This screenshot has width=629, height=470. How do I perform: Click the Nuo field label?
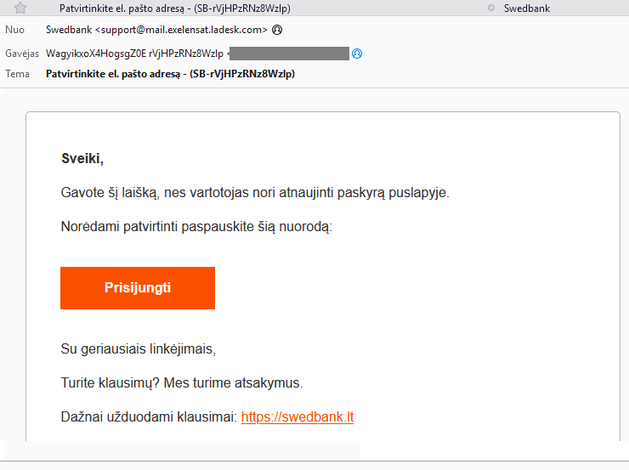pyautogui.click(x=14, y=30)
